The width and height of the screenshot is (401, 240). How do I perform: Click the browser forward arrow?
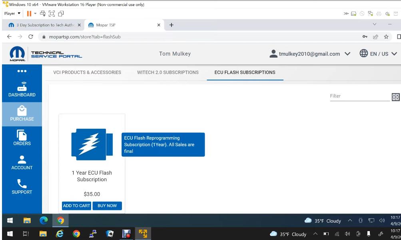[x=20, y=36]
